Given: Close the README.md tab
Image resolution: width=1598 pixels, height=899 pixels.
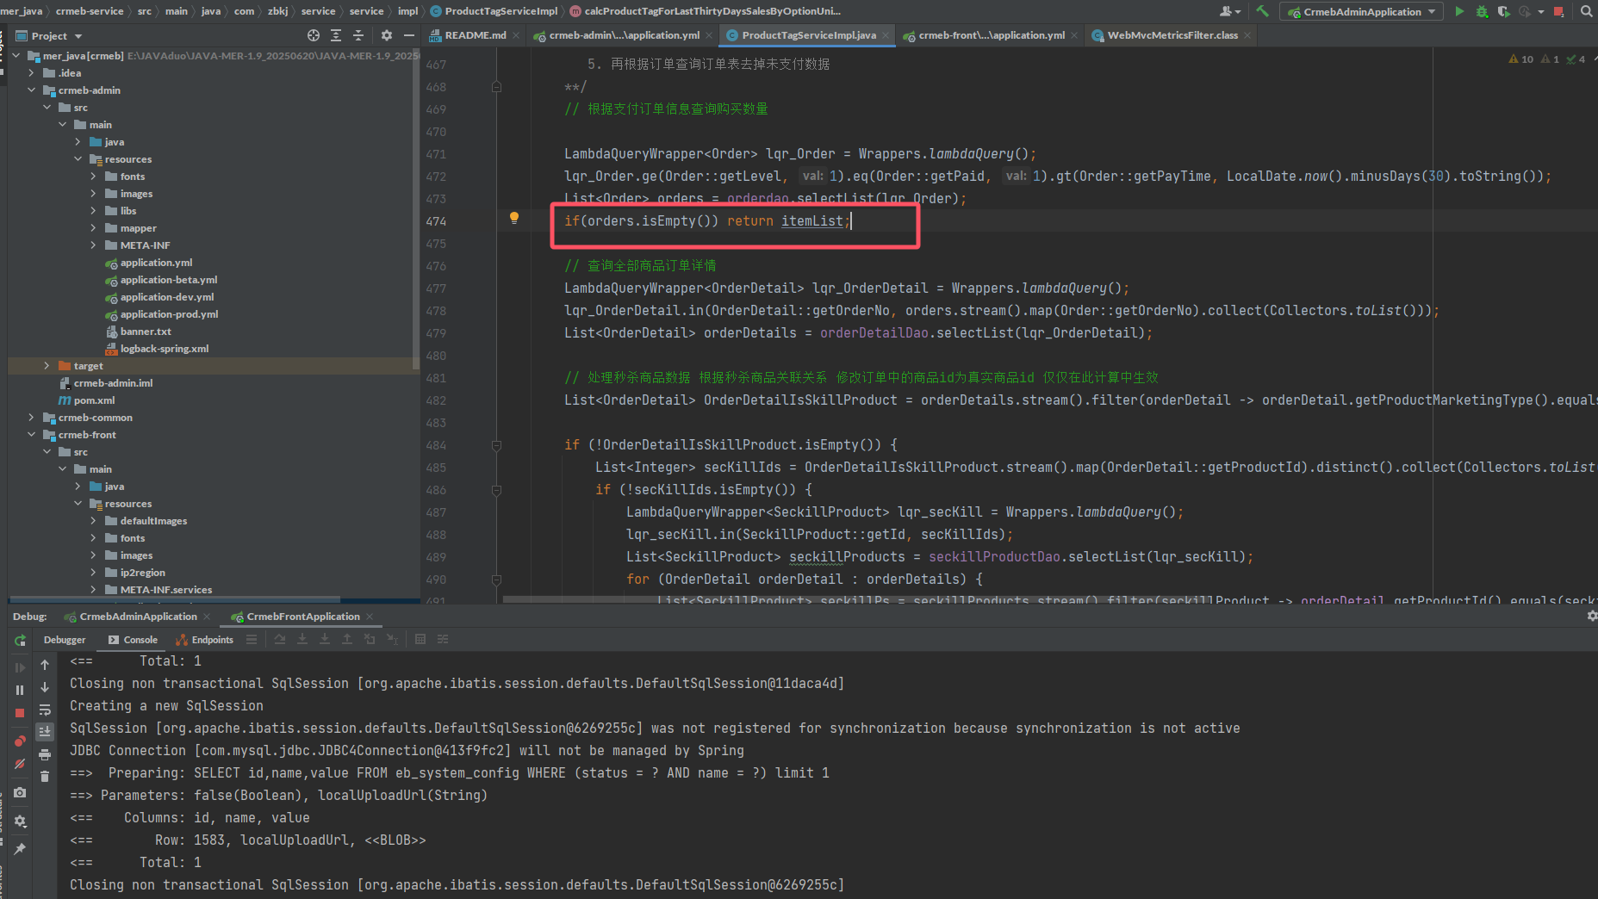Looking at the screenshot, I should tap(516, 35).
